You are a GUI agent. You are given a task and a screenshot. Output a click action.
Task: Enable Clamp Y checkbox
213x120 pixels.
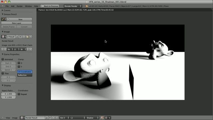coord(19,67)
